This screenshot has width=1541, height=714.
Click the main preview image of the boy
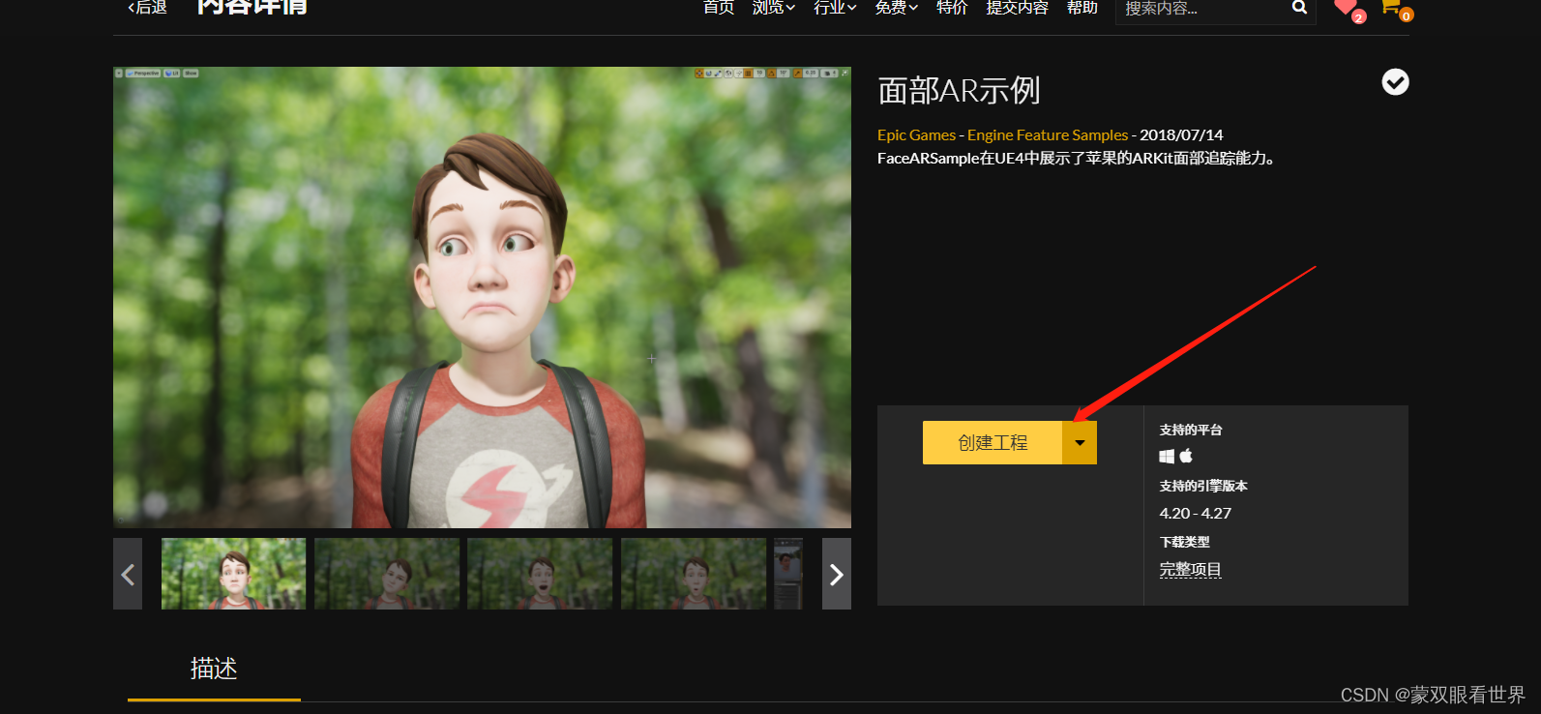coord(482,297)
